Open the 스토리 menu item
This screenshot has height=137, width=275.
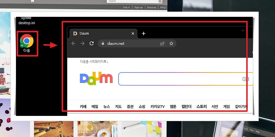click(202, 106)
